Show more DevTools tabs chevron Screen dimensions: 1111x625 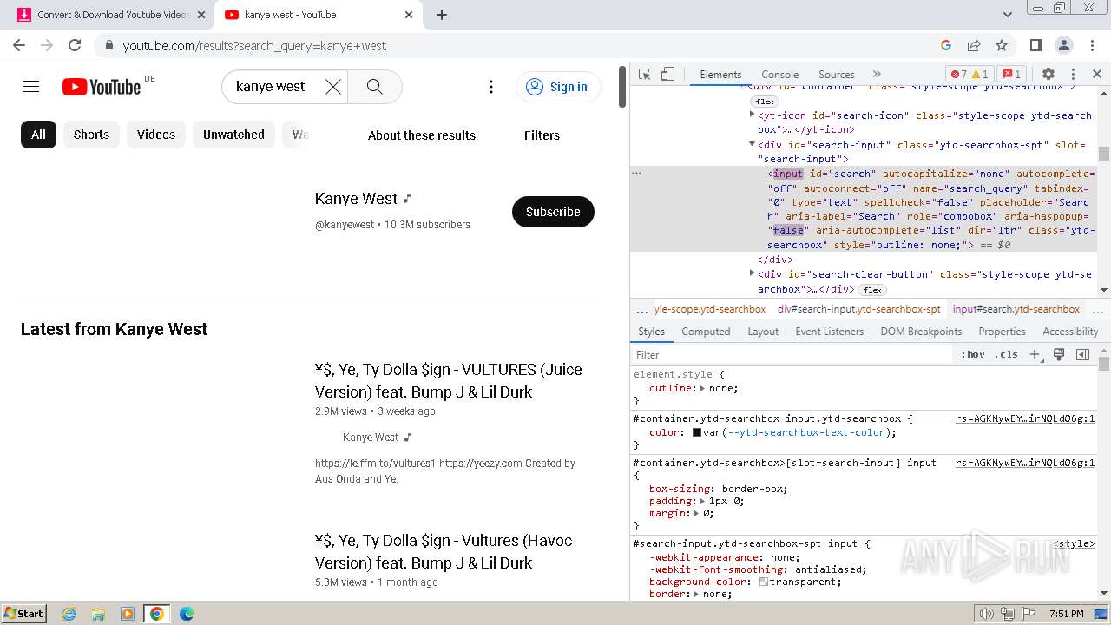pyautogui.click(x=877, y=74)
